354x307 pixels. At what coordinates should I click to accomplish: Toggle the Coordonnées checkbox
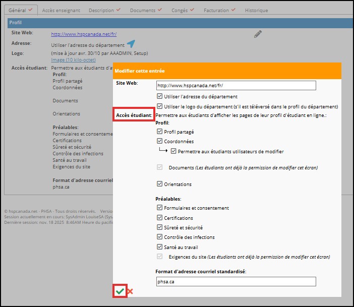pos(160,142)
